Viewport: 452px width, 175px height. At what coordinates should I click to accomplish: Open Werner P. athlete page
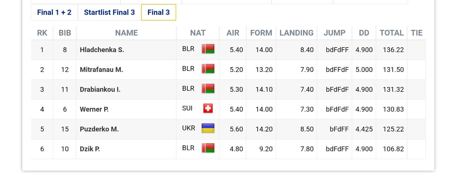pos(94,109)
